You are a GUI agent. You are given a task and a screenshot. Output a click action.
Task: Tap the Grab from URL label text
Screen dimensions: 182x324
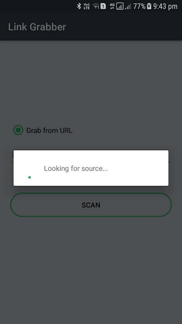pos(49,130)
